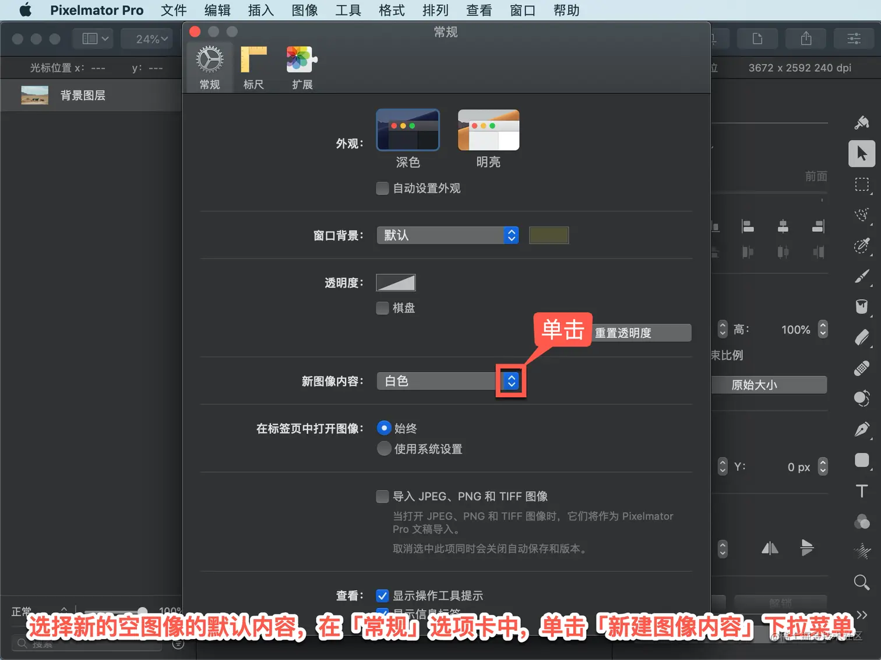Click the align left edges icon

[748, 226]
